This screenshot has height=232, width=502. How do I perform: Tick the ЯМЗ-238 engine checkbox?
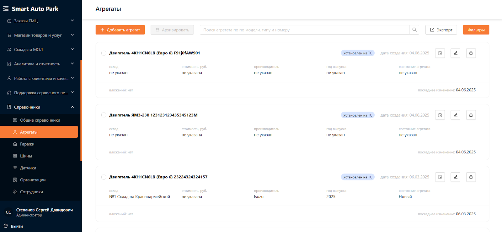[x=104, y=115]
